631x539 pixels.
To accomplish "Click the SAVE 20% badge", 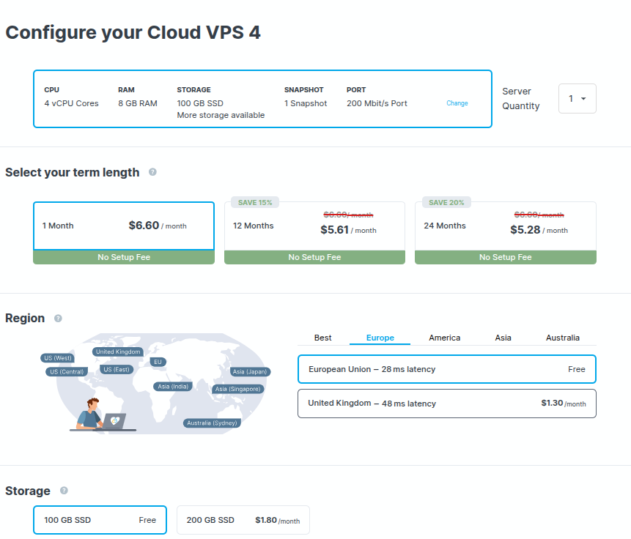I will (446, 202).
